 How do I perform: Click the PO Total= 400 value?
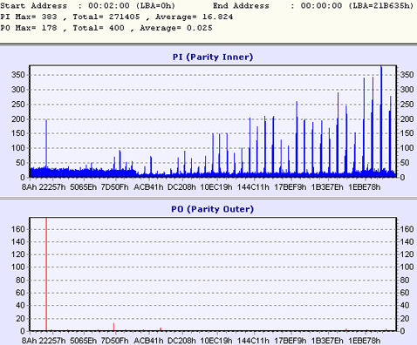99,28
